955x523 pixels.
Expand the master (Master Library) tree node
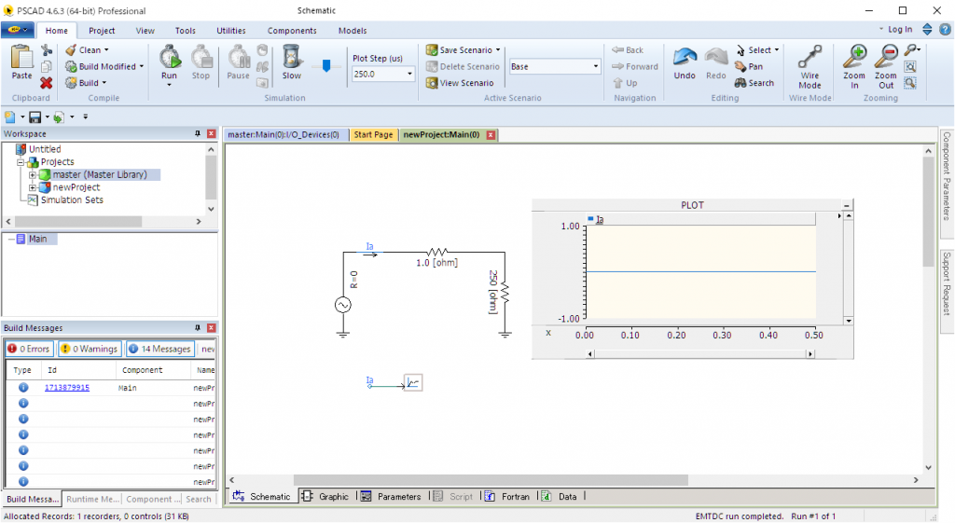[33, 174]
